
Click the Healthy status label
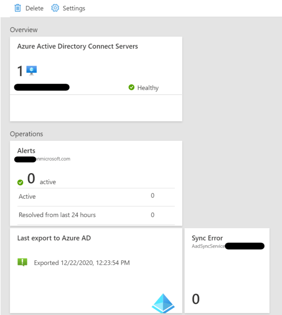(148, 88)
